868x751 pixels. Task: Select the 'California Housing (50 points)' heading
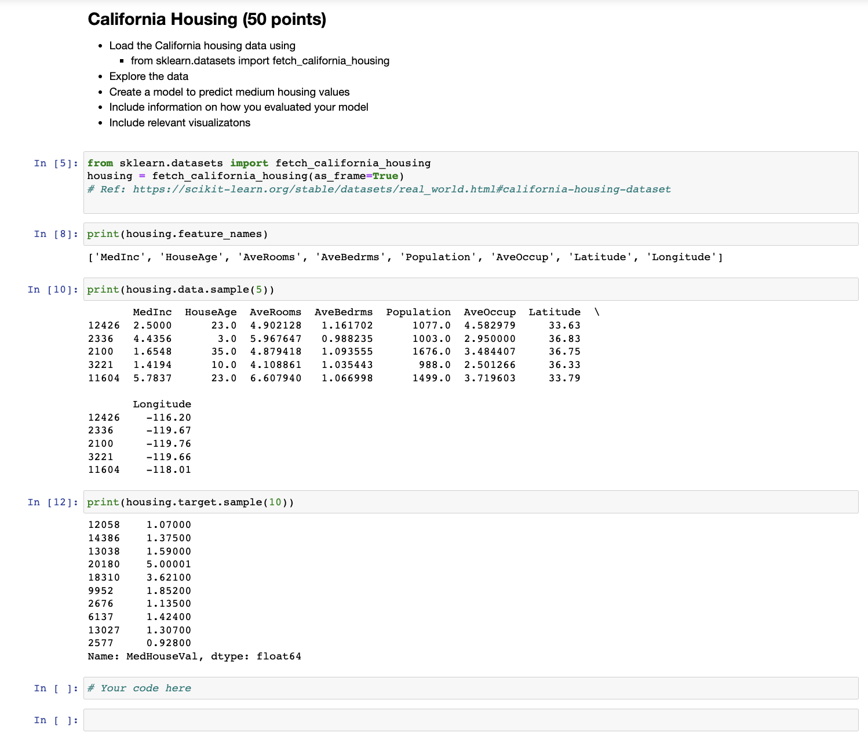click(x=207, y=19)
